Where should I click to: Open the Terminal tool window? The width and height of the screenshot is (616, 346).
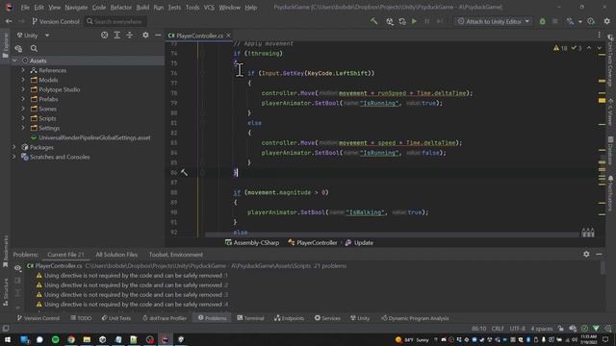pyautogui.click(x=250, y=318)
